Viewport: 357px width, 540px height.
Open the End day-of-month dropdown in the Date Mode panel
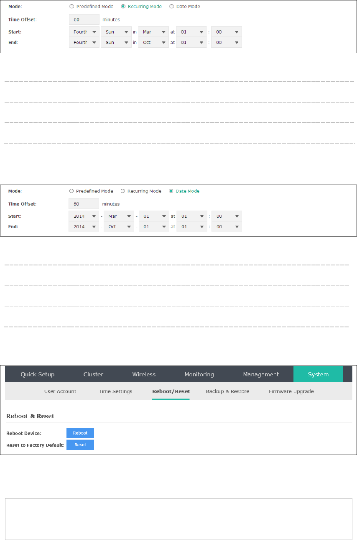click(154, 226)
